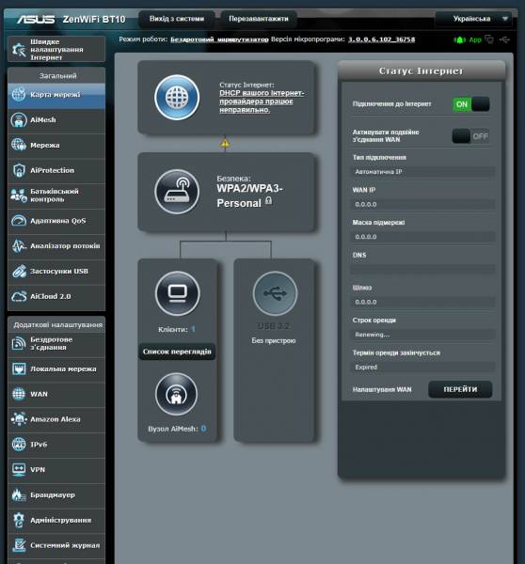Click the yellow warning triangle icon
This screenshot has width=525, height=564.
click(225, 144)
